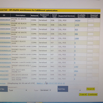Click Required Quantity field for IPHONE 4S WHITE 16GB
Image resolution: width=103 pixels, height=103 pixels.
pyautogui.click(x=91, y=20)
